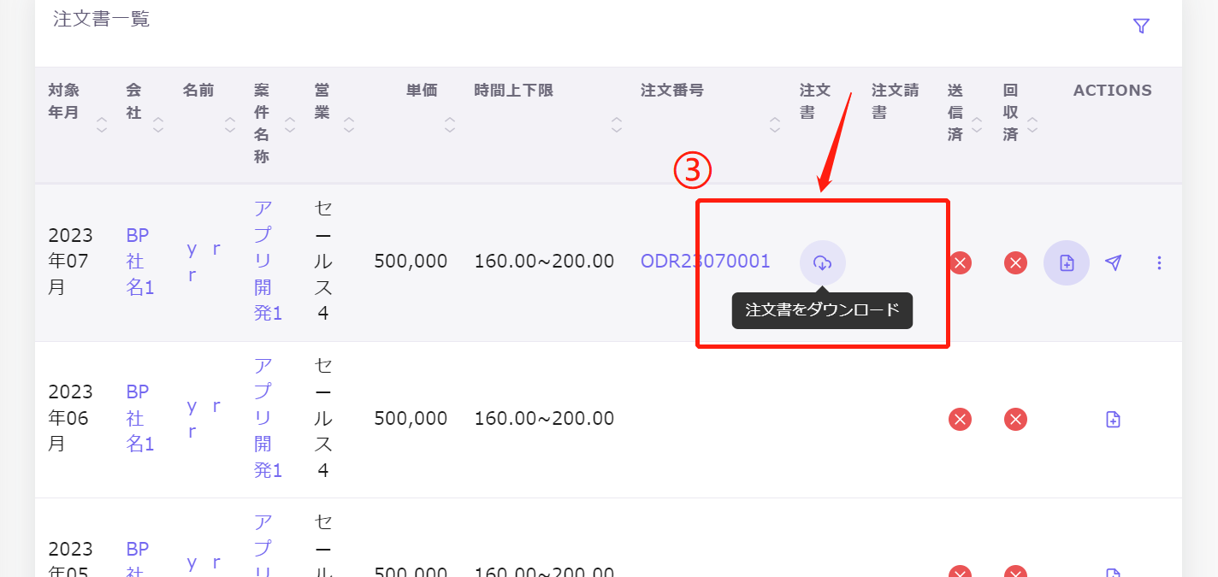Click the red 回収済 status icon in 2023年07月 row
Viewport: 1218px width, 577px height.
click(x=1015, y=262)
